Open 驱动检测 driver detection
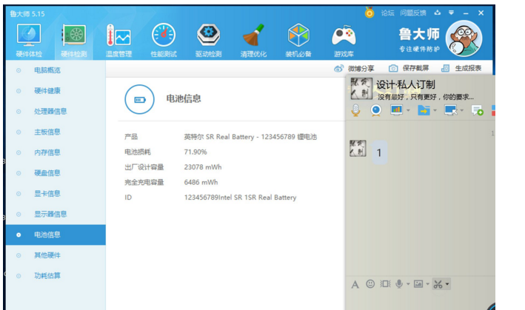This screenshot has width=525, height=310. point(207,39)
